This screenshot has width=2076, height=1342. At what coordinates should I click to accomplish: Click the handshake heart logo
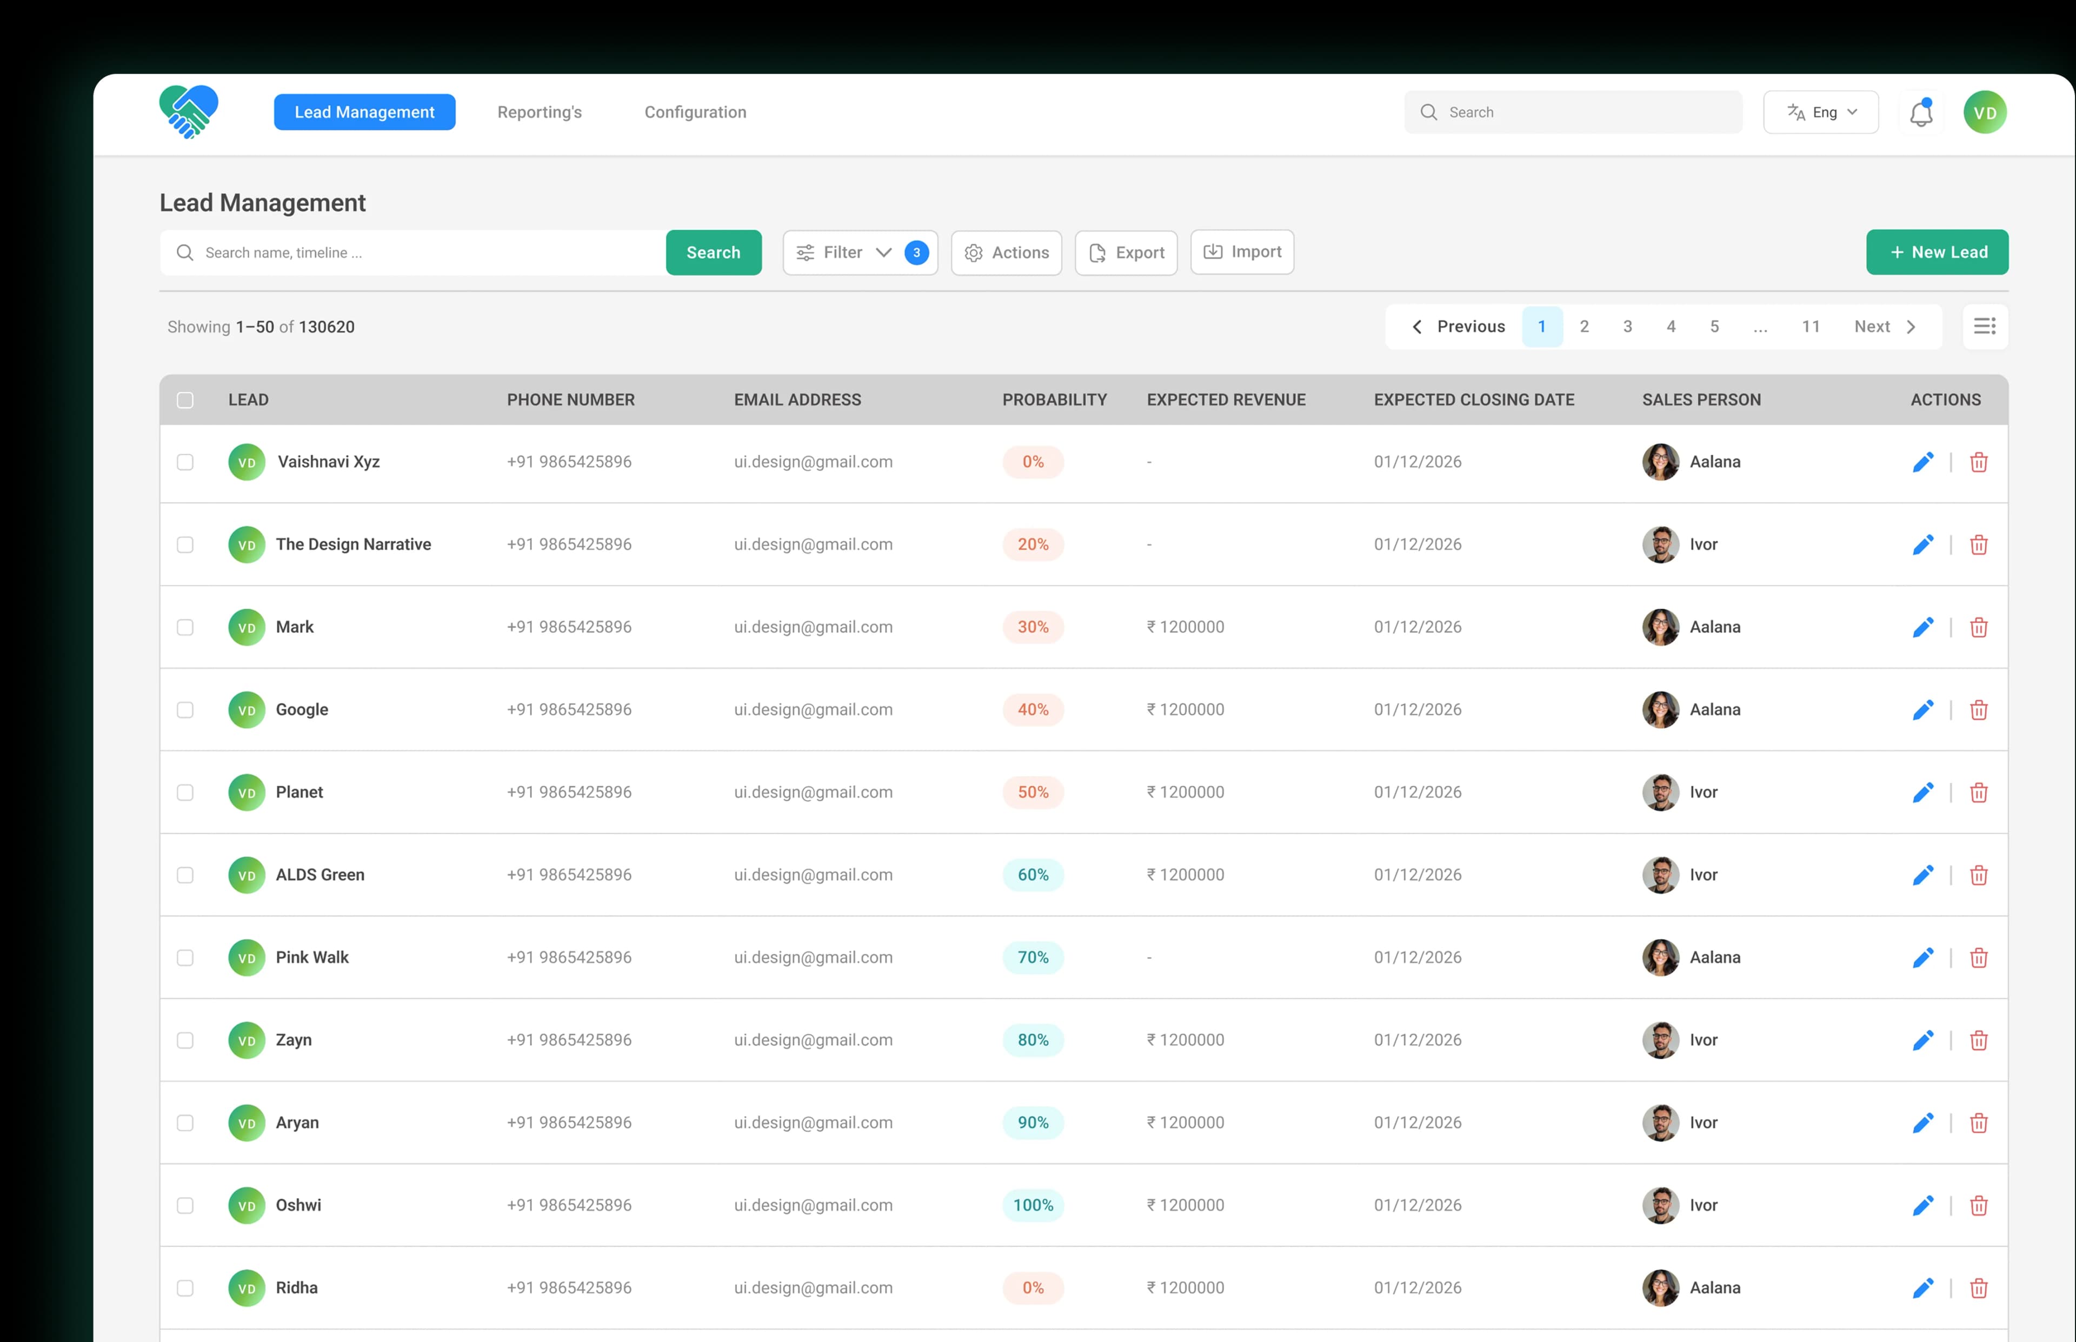pos(188,111)
